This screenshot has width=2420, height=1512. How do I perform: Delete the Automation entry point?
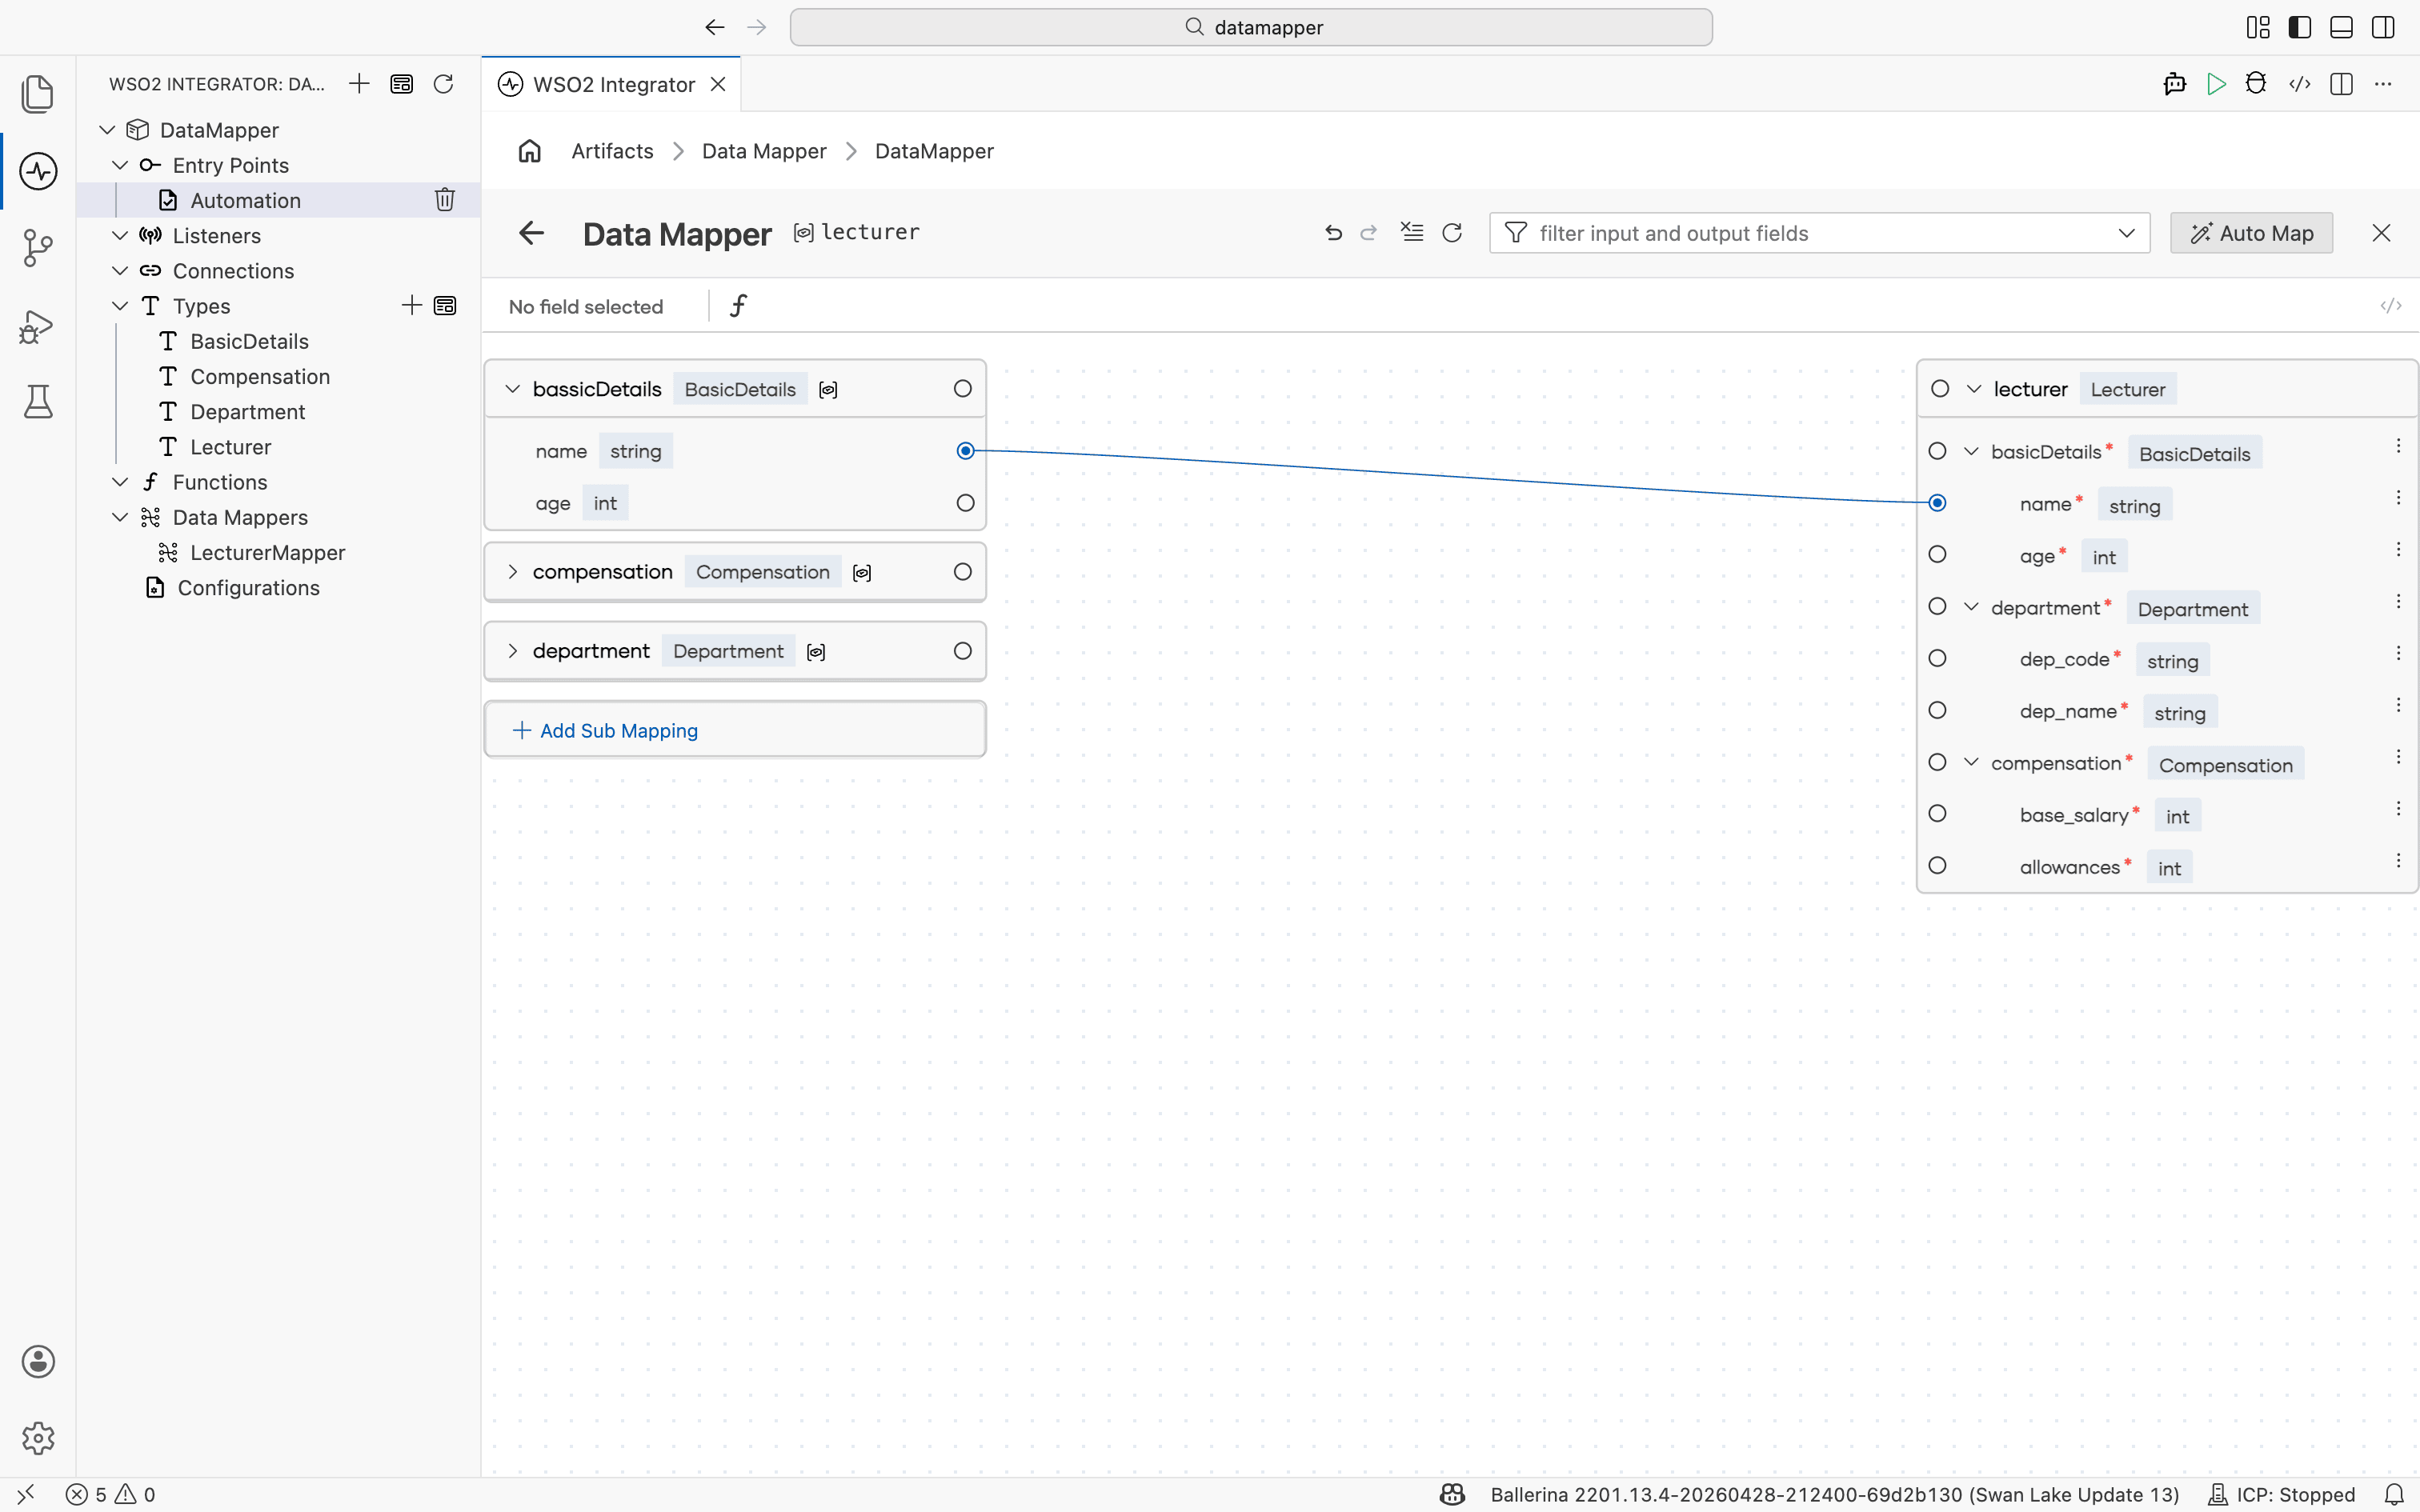pos(445,200)
